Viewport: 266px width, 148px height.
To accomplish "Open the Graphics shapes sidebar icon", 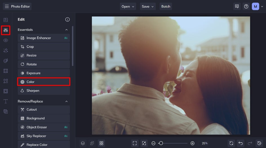I will point(6,81).
